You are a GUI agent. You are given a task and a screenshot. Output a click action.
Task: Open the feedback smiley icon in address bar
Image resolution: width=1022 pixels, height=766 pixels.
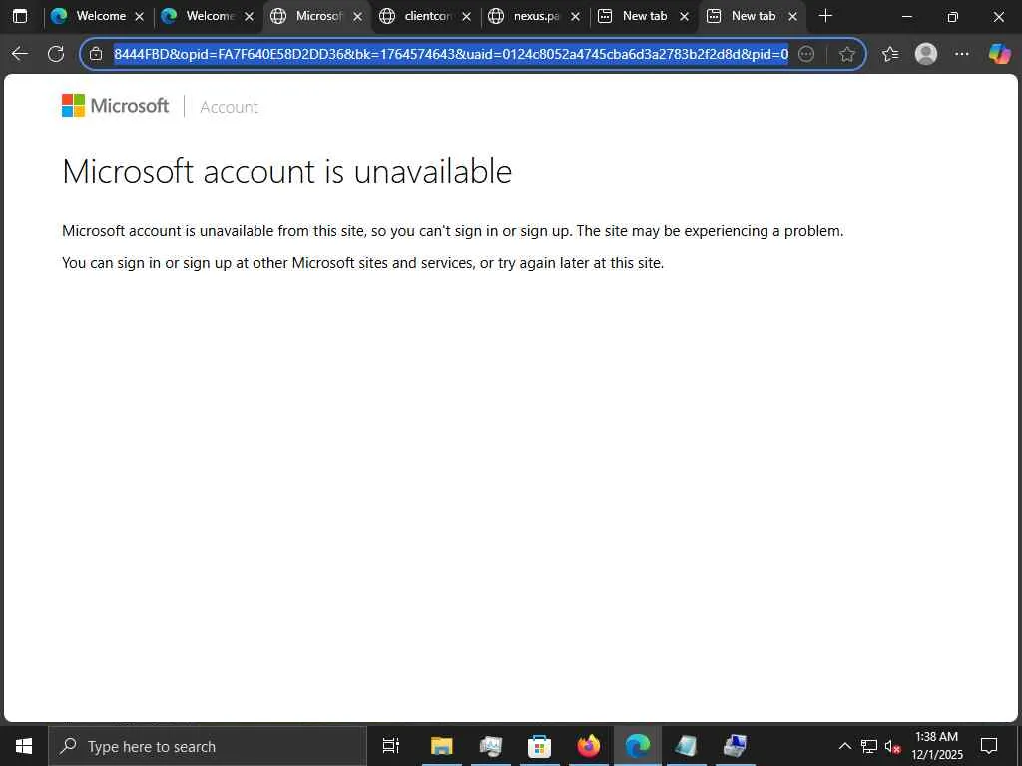806,54
